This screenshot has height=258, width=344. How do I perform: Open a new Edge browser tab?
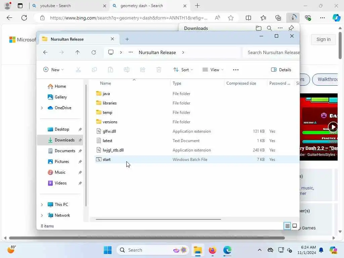pyautogui.click(x=197, y=6)
